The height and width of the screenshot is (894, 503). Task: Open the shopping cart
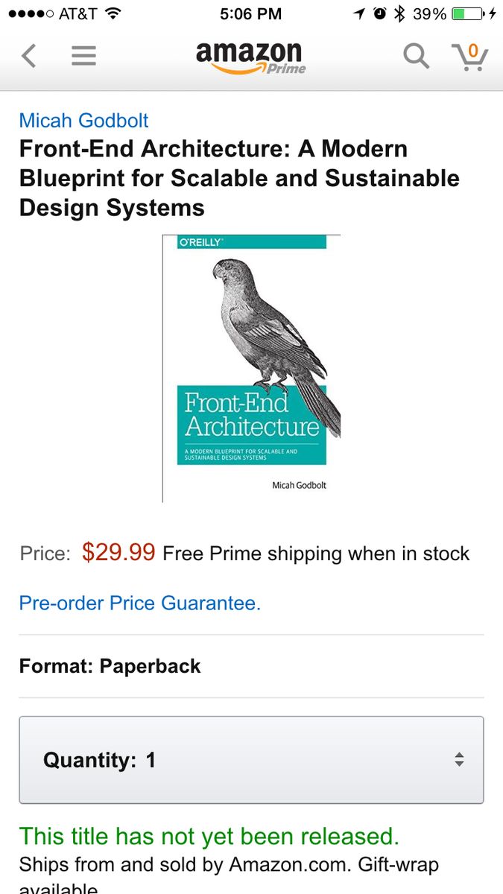469,56
